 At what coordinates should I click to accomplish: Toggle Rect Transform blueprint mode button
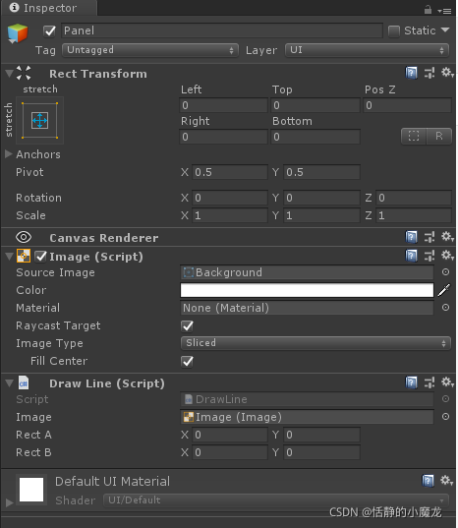[x=414, y=136]
